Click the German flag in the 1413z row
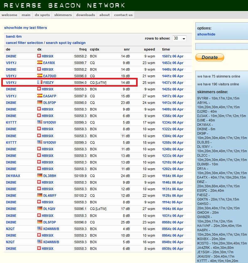 coord(40,102)
